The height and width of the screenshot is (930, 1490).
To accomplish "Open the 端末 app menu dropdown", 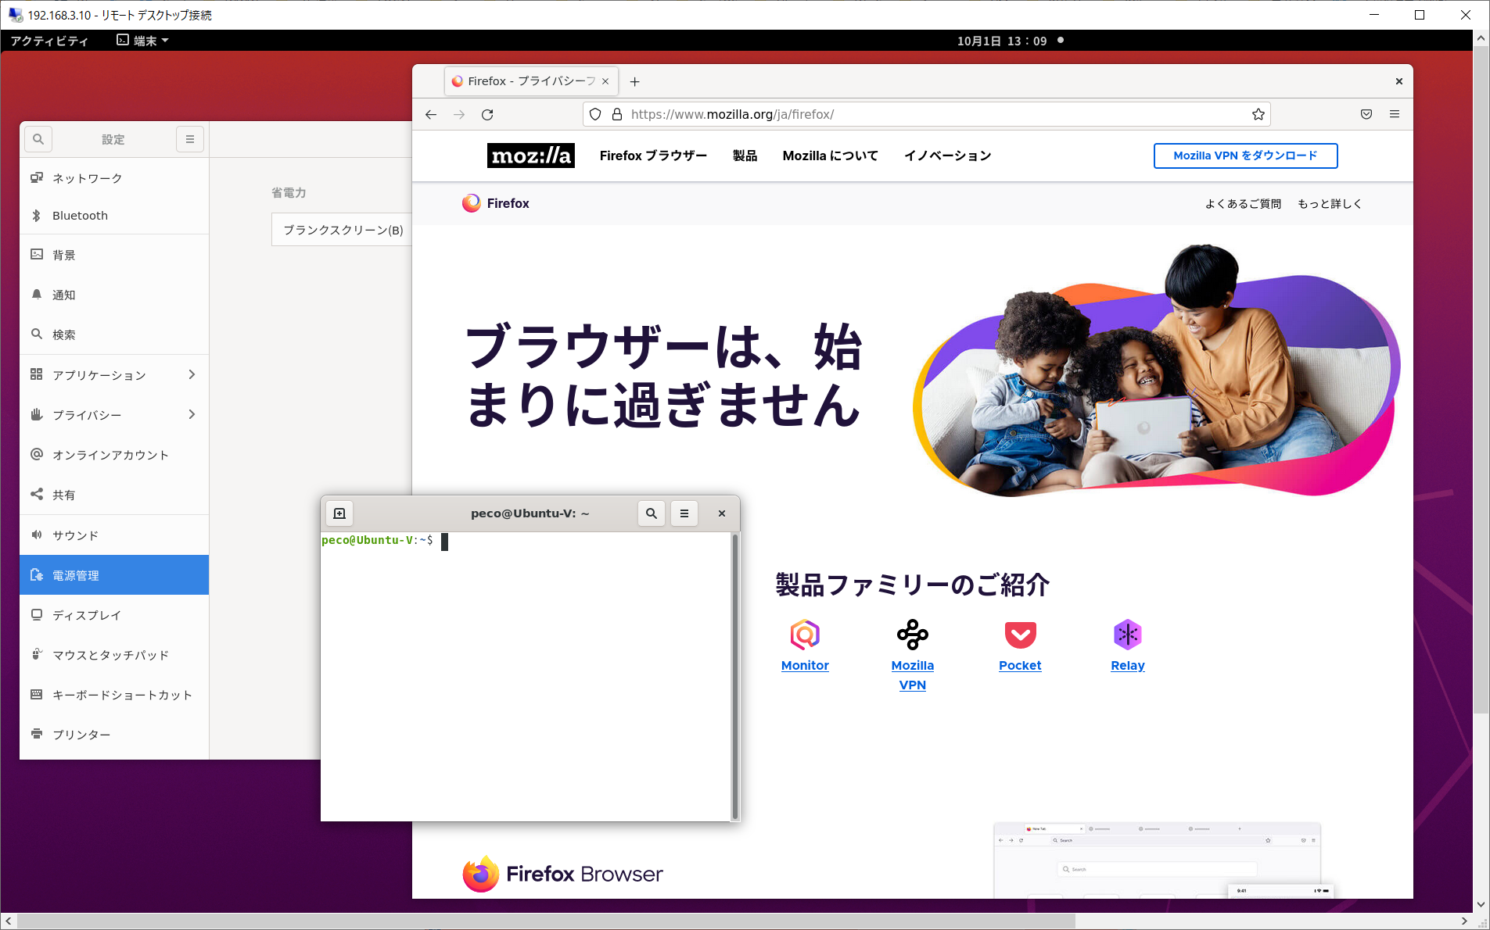I will [x=143, y=41].
